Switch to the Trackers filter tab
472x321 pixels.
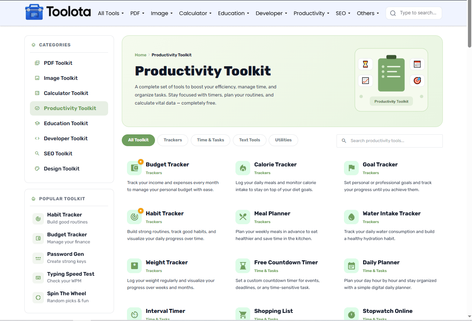tap(173, 140)
